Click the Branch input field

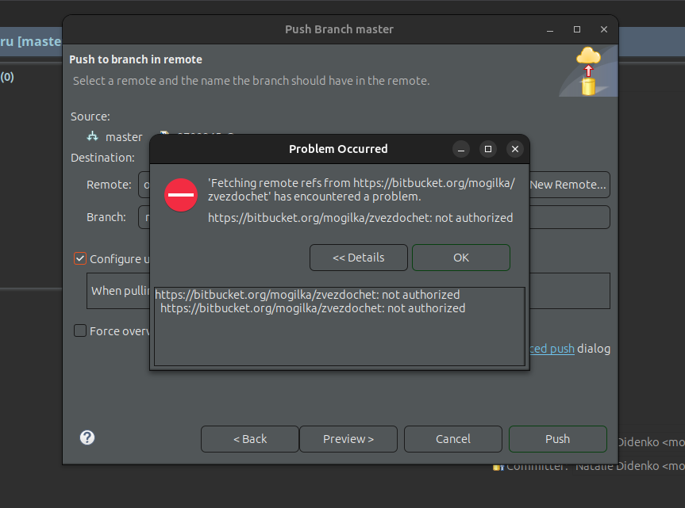(x=570, y=217)
